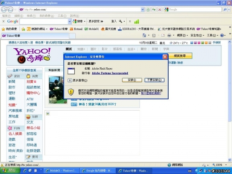
Task: Click the Yahoo Kimo power logo icon
Action: (21, 59)
